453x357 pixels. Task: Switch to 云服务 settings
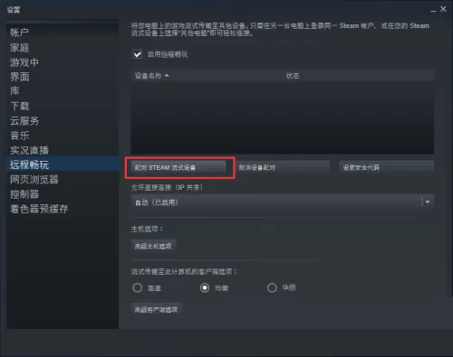(x=62, y=121)
